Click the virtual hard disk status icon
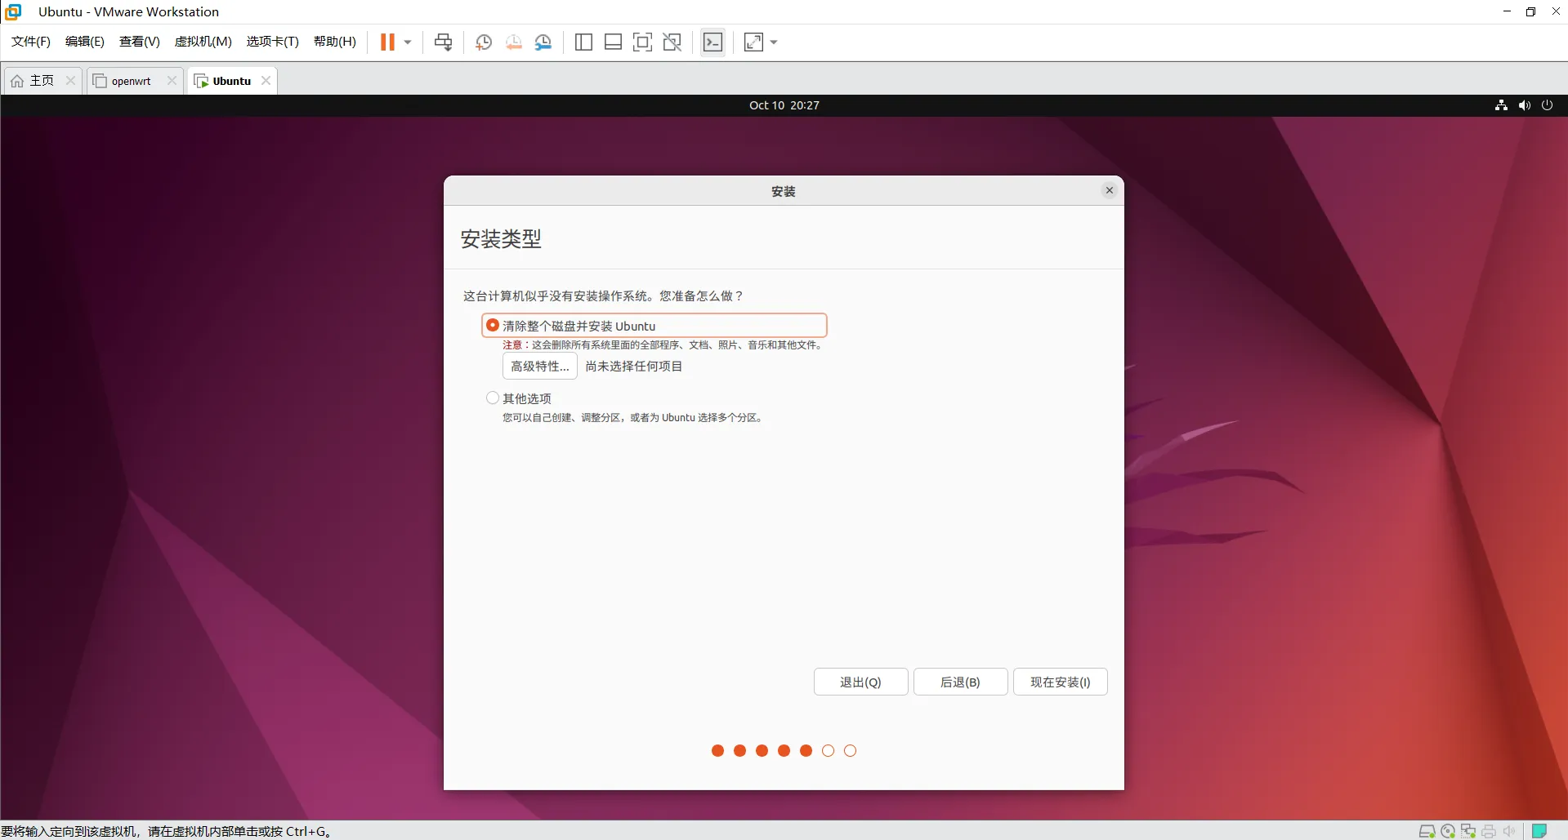 coord(1427,830)
